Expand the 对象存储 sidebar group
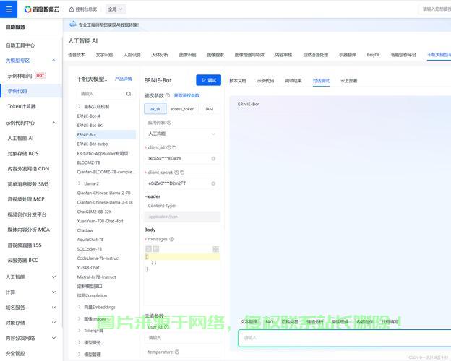This screenshot has height=361, width=451. 53,323
